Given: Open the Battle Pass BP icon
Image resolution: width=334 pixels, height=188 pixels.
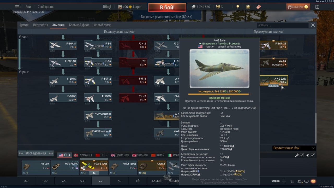Looking at the screenshot, I should 259,7.
